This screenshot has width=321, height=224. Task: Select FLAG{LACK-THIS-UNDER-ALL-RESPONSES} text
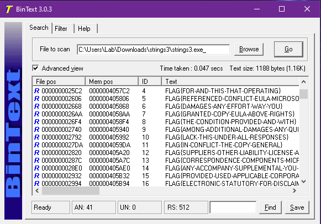227,137
